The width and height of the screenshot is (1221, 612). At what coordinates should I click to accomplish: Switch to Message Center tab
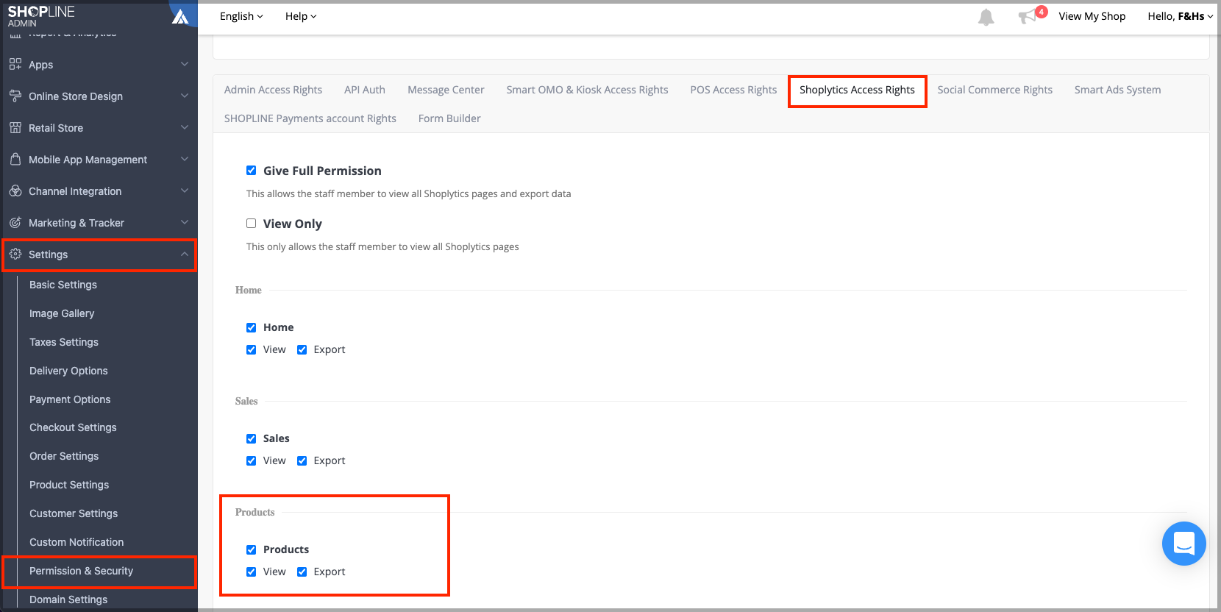446,90
